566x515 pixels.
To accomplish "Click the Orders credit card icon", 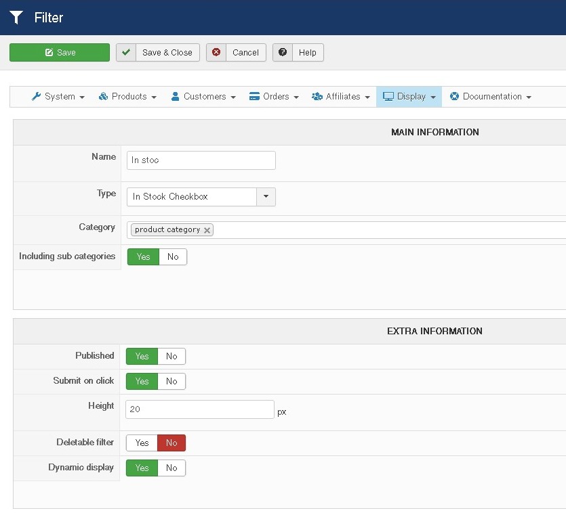I will point(255,97).
